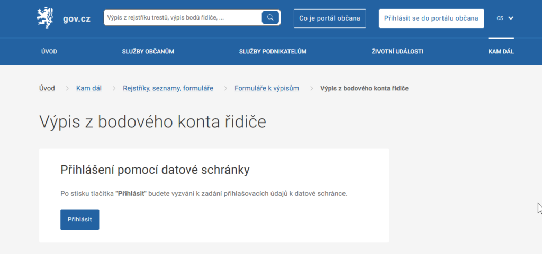Click the current breadcrumb Výpis z bodového konta řidiče
The width and height of the screenshot is (542, 254).
click(364, 88)
